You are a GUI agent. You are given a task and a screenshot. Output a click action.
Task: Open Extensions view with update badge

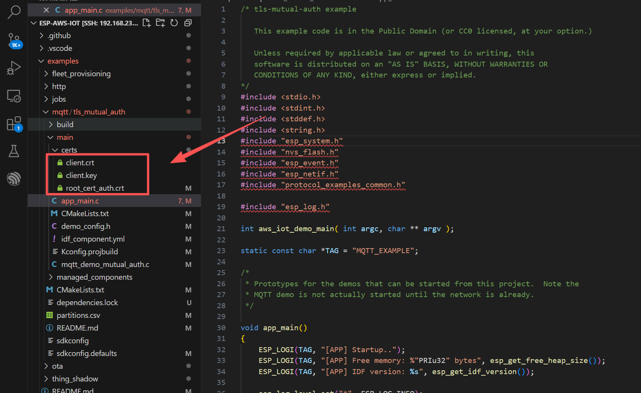[14, 124]
